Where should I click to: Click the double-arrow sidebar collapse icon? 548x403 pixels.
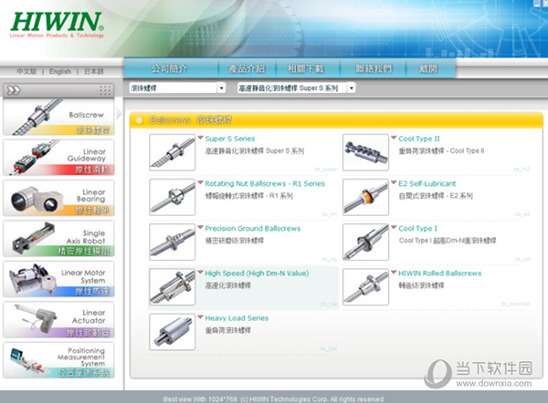(x=14, y=90)
